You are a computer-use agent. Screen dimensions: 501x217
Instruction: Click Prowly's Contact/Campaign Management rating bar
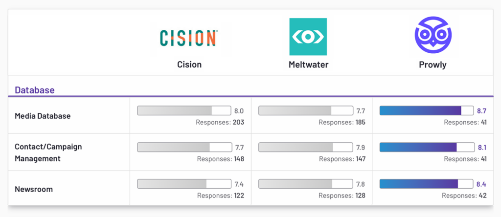point(427,147)
